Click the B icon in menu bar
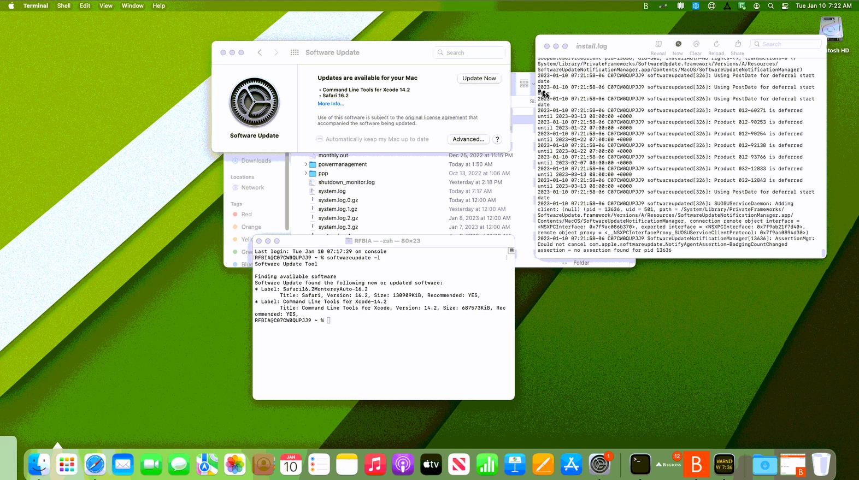Image resolution: width=859 pixels, height=480 pixels. [646, 6]
